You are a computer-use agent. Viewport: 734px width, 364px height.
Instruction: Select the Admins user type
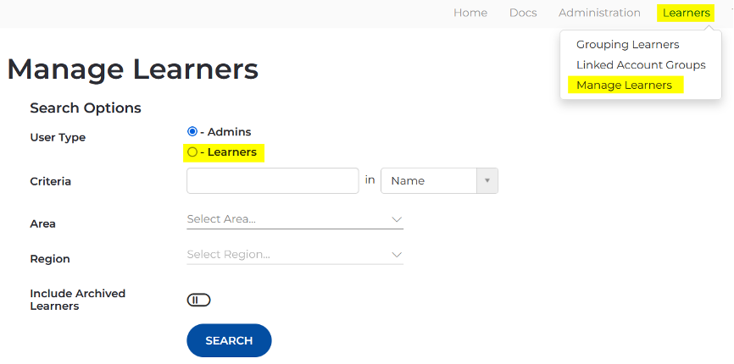192,131
